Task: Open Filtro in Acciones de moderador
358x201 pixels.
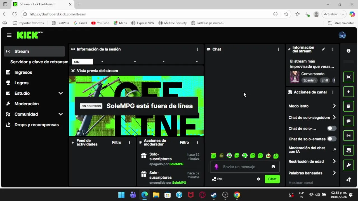Action: [x=184, y=142]
